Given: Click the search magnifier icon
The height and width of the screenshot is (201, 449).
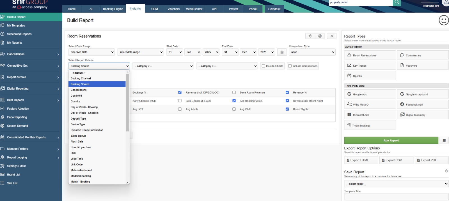Looking at the screenshot, I should [397, 3].
